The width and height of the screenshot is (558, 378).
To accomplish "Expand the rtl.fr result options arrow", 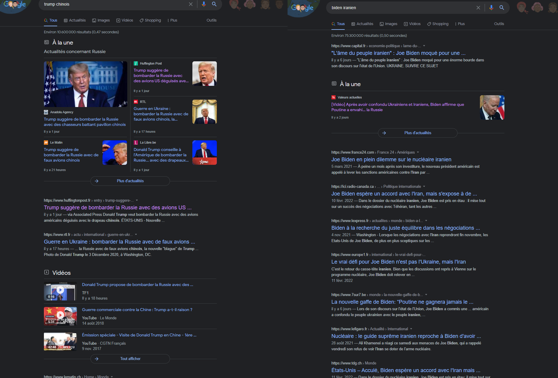I will [136, 235].
